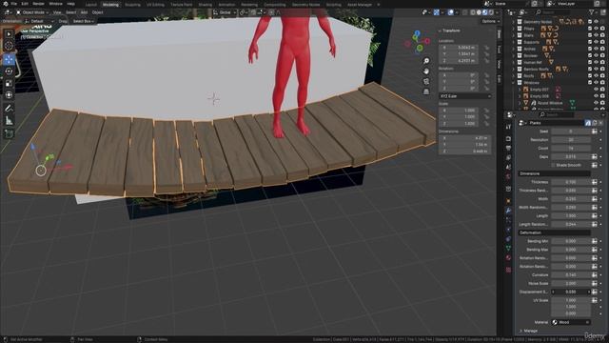
Task: Activate the Move tool
Action: point(9,59)
